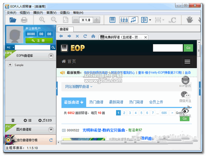Select the hand mode icon
This screenshot has height=156, width=206.
190,20
